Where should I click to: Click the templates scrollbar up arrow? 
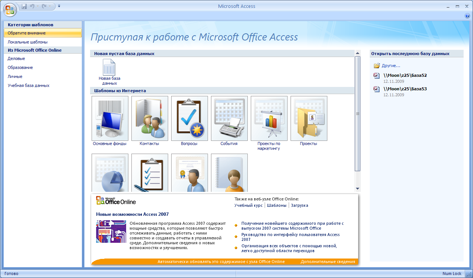pos(357,53)
